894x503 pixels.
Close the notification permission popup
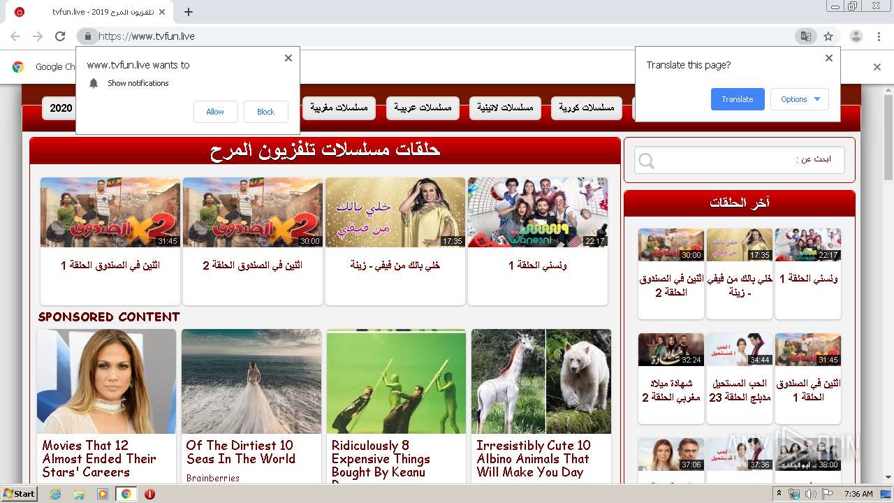[x=288, y=58]
